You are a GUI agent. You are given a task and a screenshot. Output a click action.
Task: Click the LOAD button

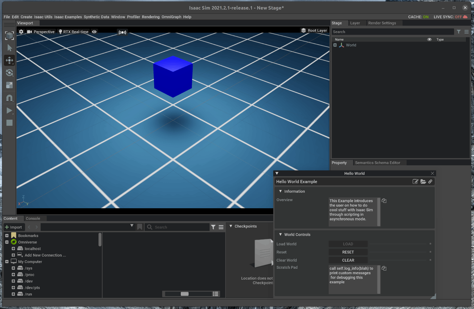(x=348, y=244)
